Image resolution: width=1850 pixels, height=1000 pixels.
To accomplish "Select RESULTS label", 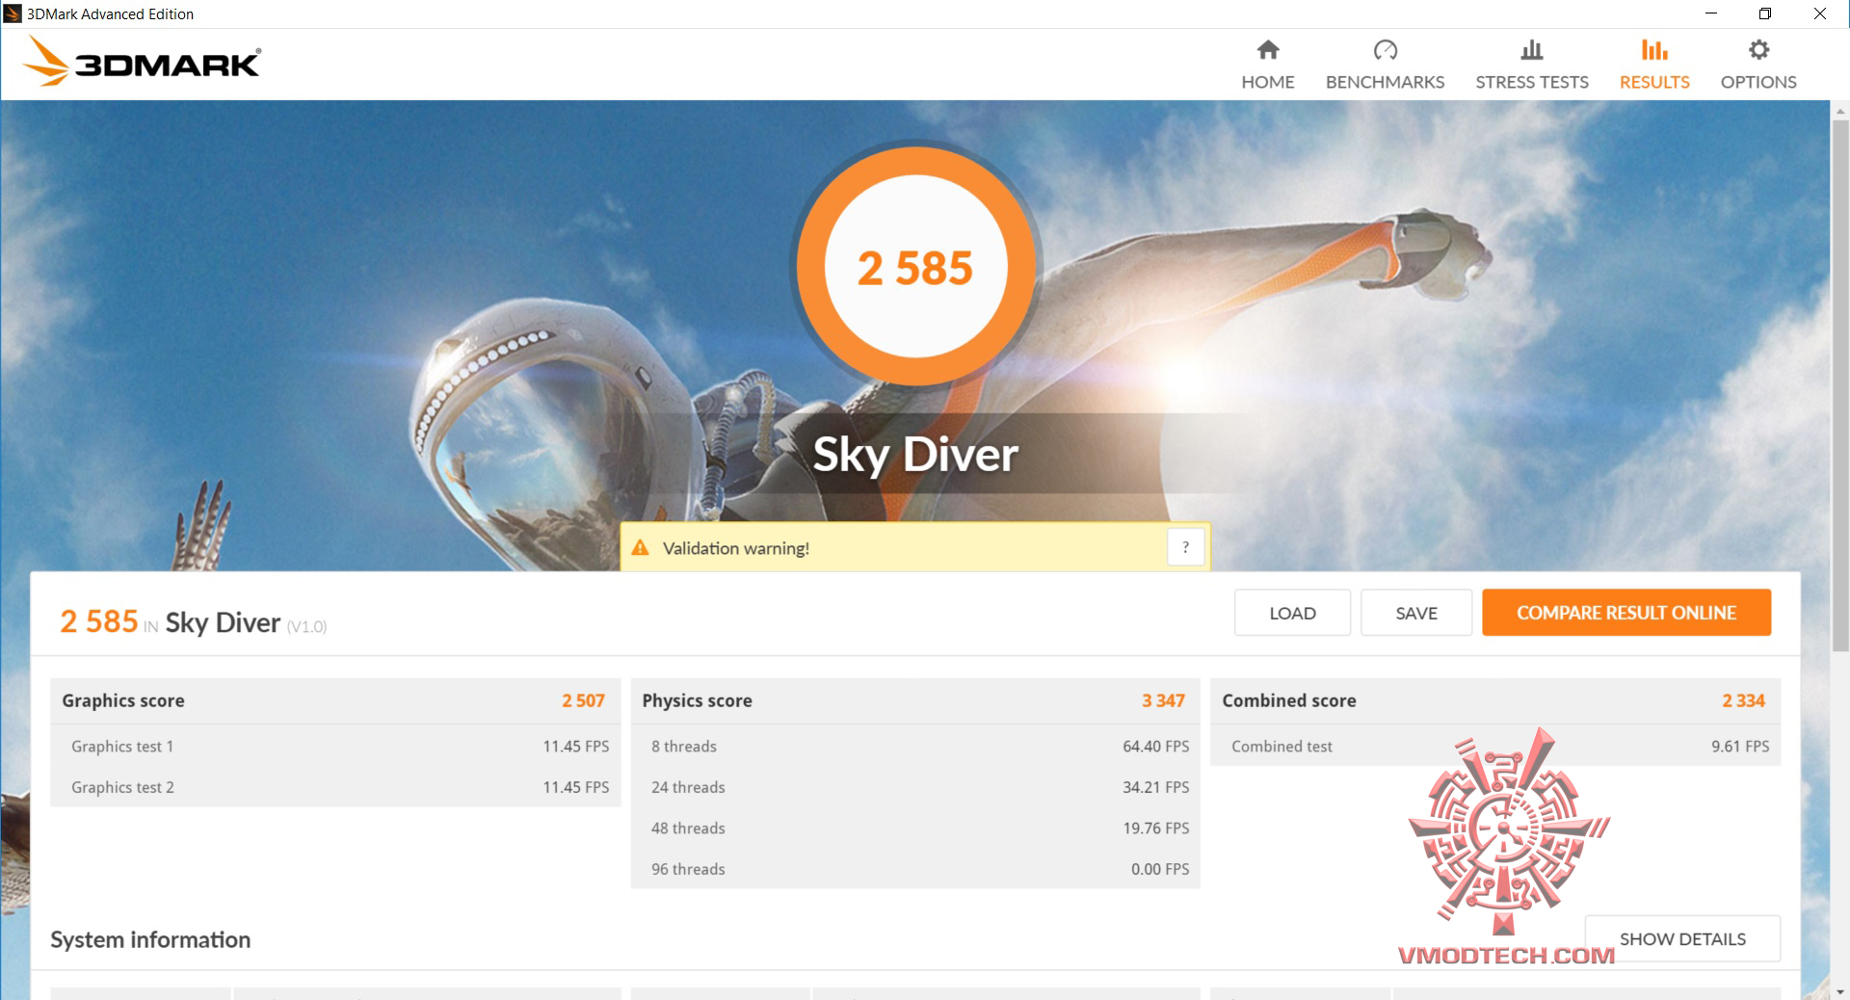I will point(1654,82).
